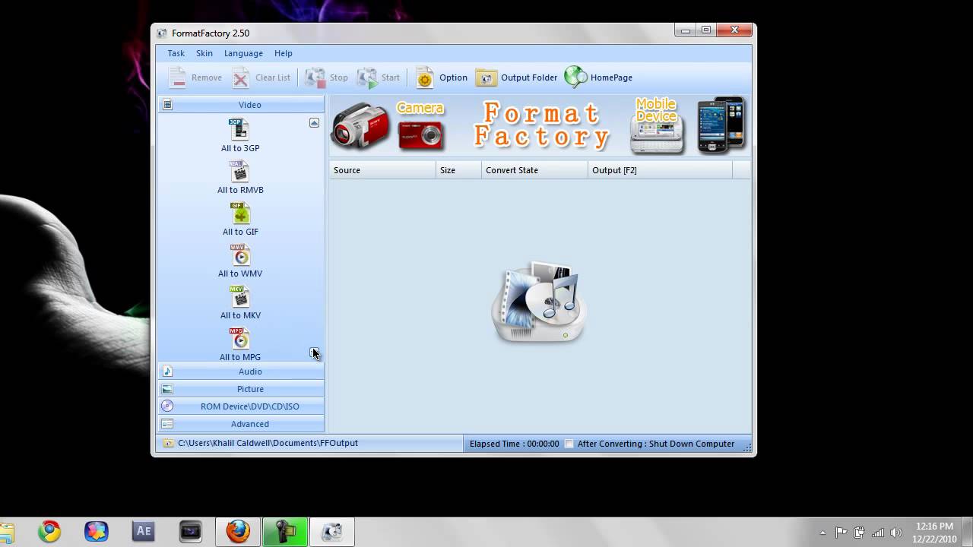Switch to FormatFactory taskbar button
This screenshot has height=547, width=973.
[332, 531]
